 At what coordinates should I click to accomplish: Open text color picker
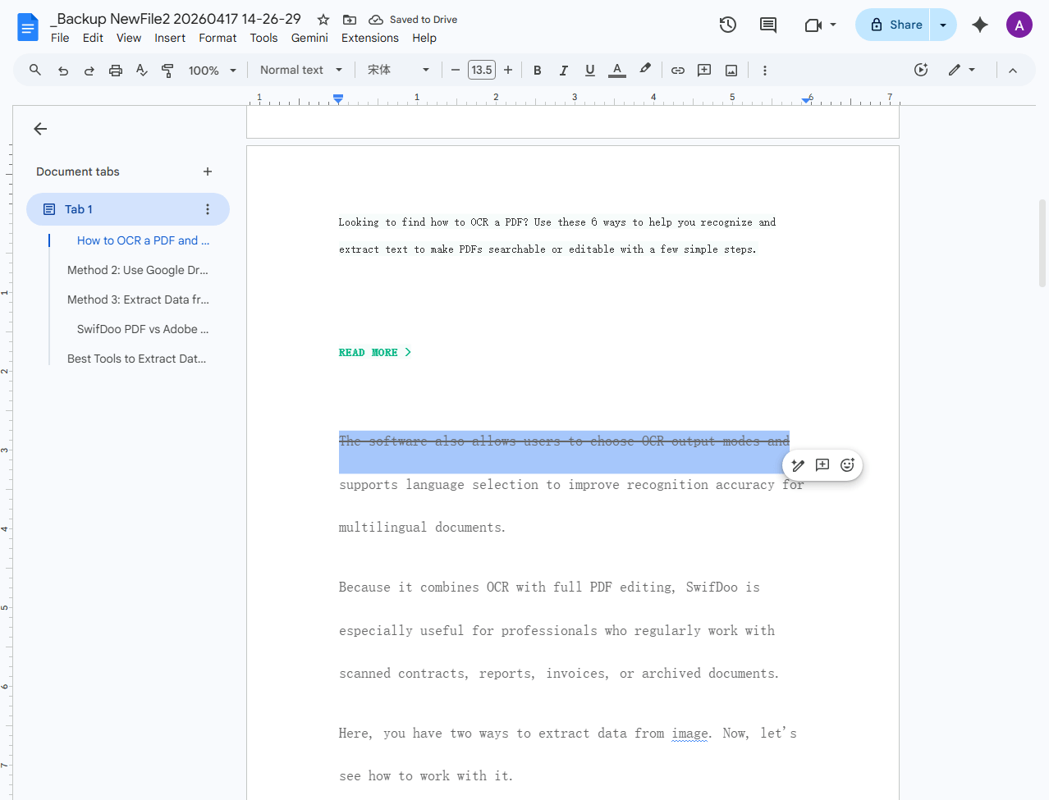[x=617, y=71]
